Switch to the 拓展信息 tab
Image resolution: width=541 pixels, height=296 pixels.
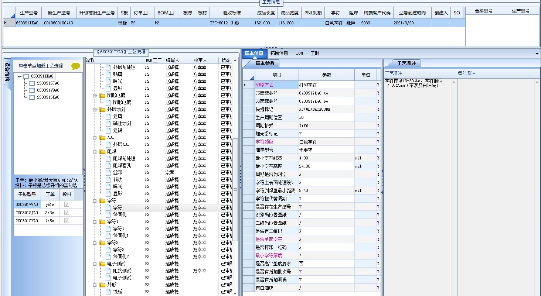279,54
